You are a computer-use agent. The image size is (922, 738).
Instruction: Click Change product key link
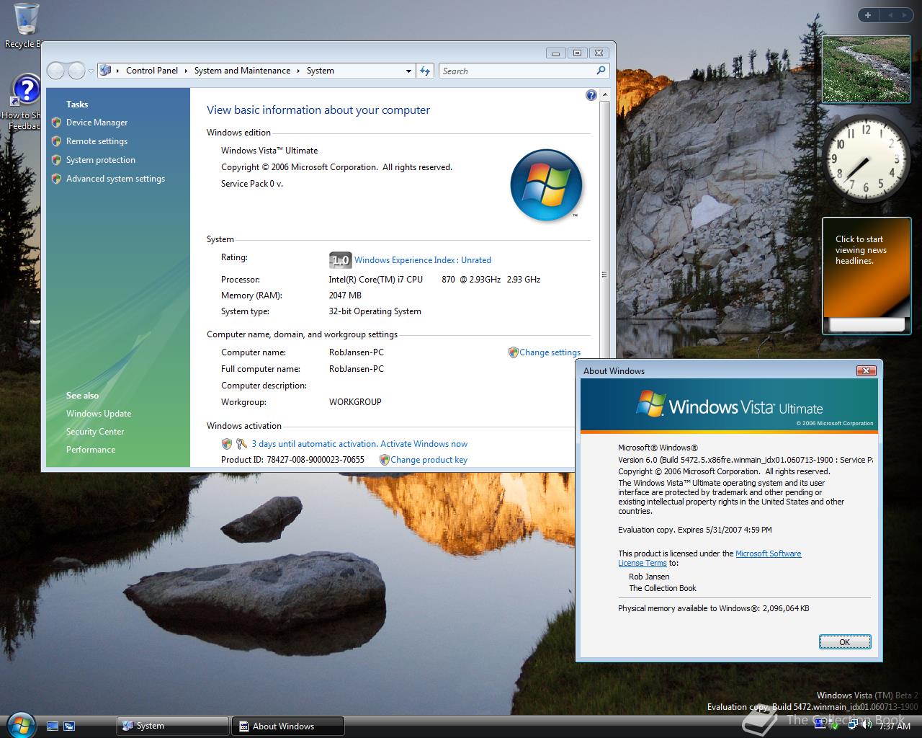(x=429, y=460)
